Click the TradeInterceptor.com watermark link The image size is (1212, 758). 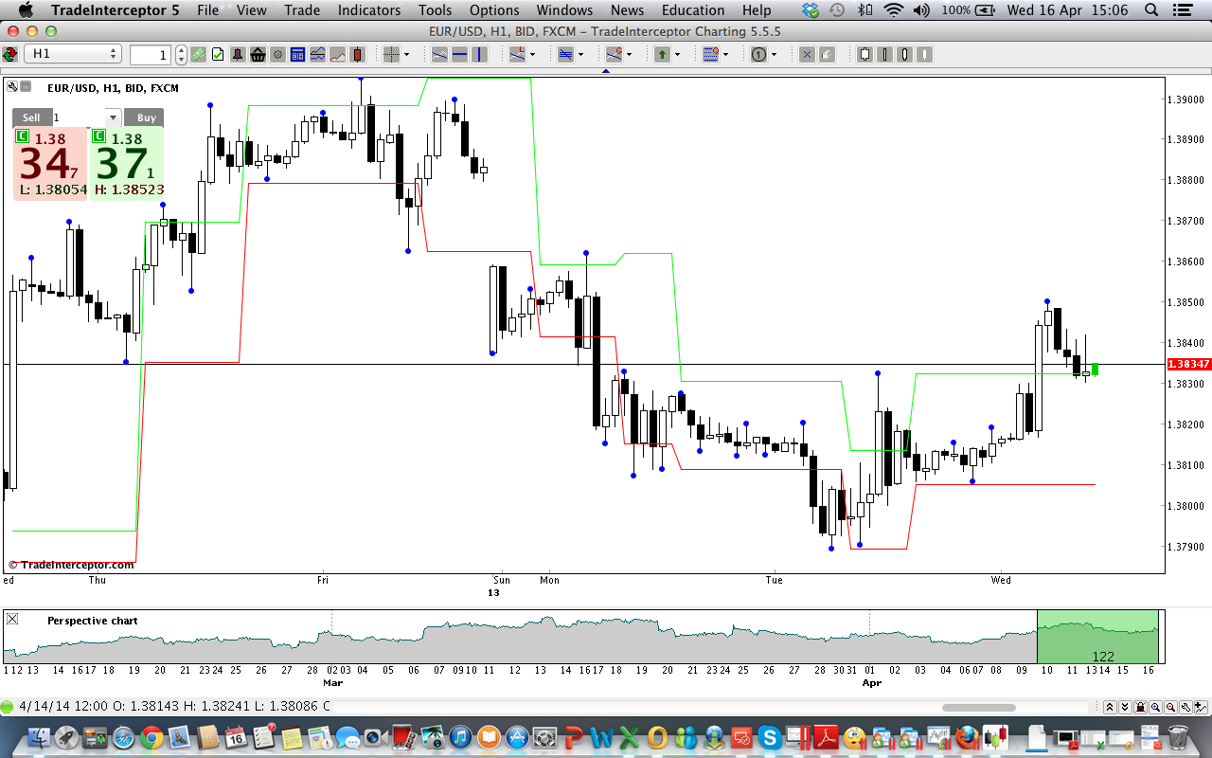72,565
